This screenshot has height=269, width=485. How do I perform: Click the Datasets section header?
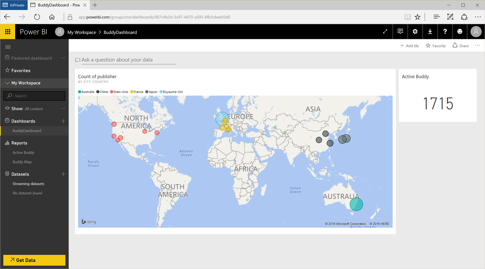20,174
